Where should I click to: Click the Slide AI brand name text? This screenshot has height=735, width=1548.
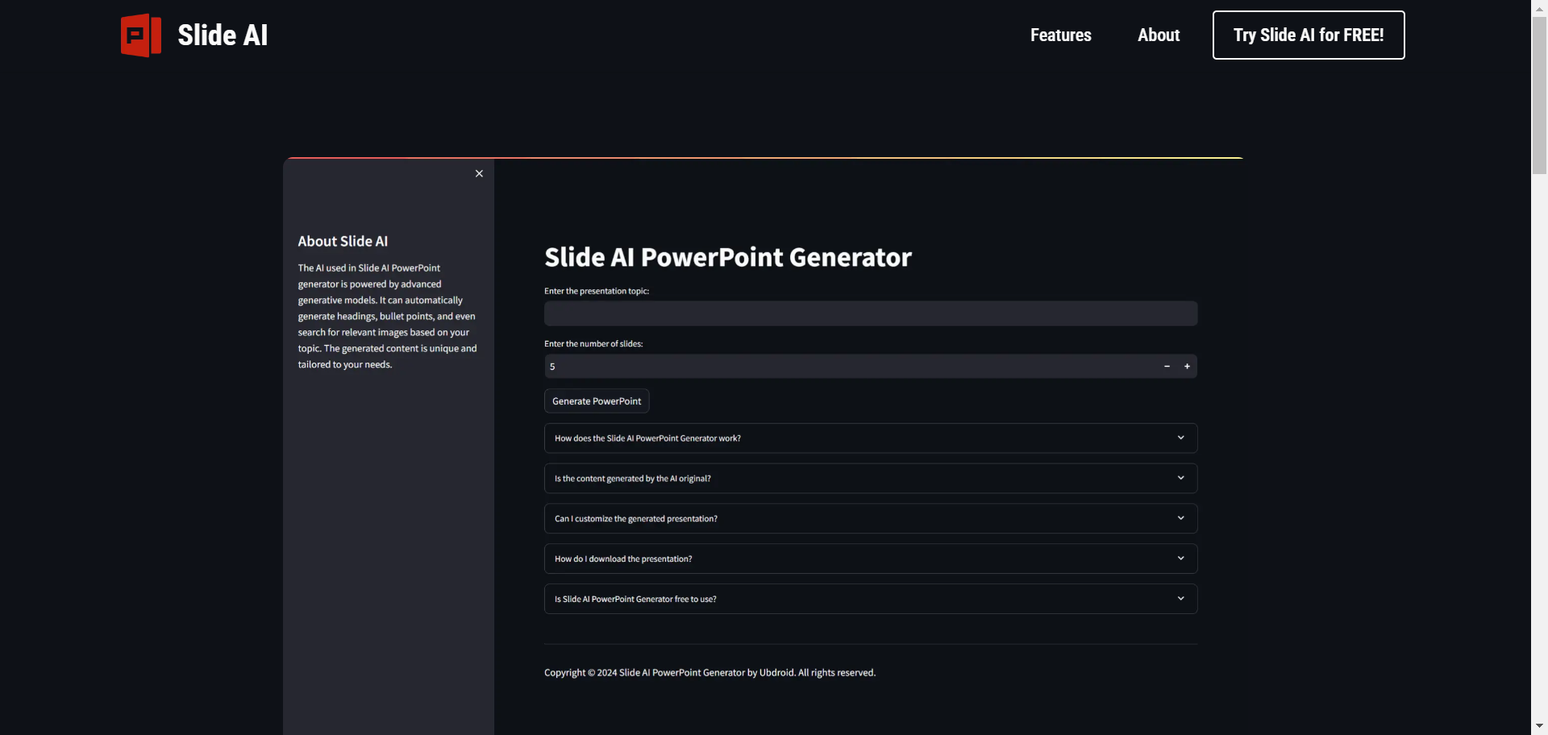[223, 35]
